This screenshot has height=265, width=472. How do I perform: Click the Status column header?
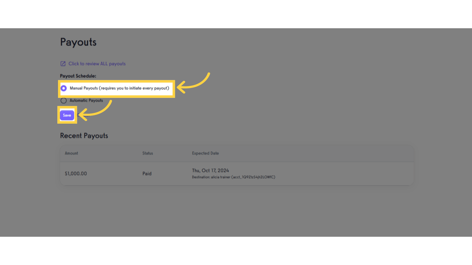pyautogui.click(x=148, y=153)
